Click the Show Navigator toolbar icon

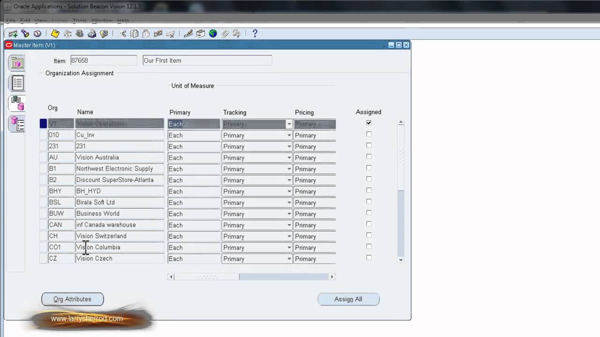point(37,34)
